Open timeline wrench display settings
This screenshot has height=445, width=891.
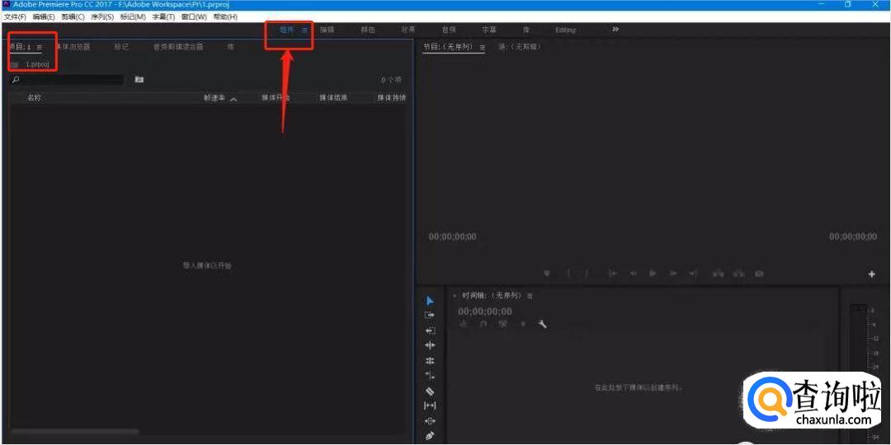click(543, 325)
